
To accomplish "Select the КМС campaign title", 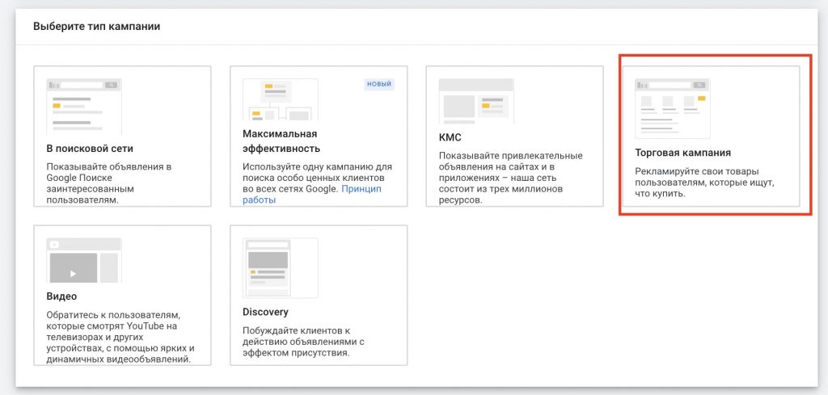I will (450, 137).
